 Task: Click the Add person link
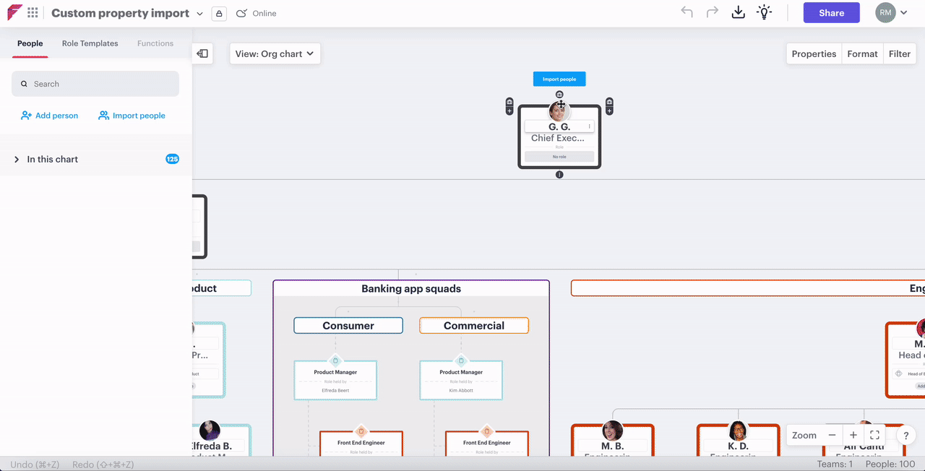[x=49, y=116]
